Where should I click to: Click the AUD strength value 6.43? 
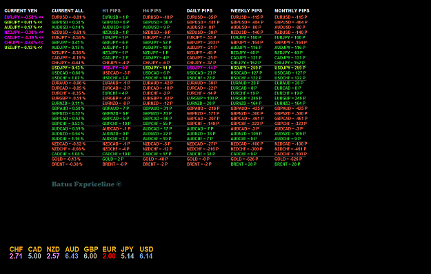click(72, 256)
